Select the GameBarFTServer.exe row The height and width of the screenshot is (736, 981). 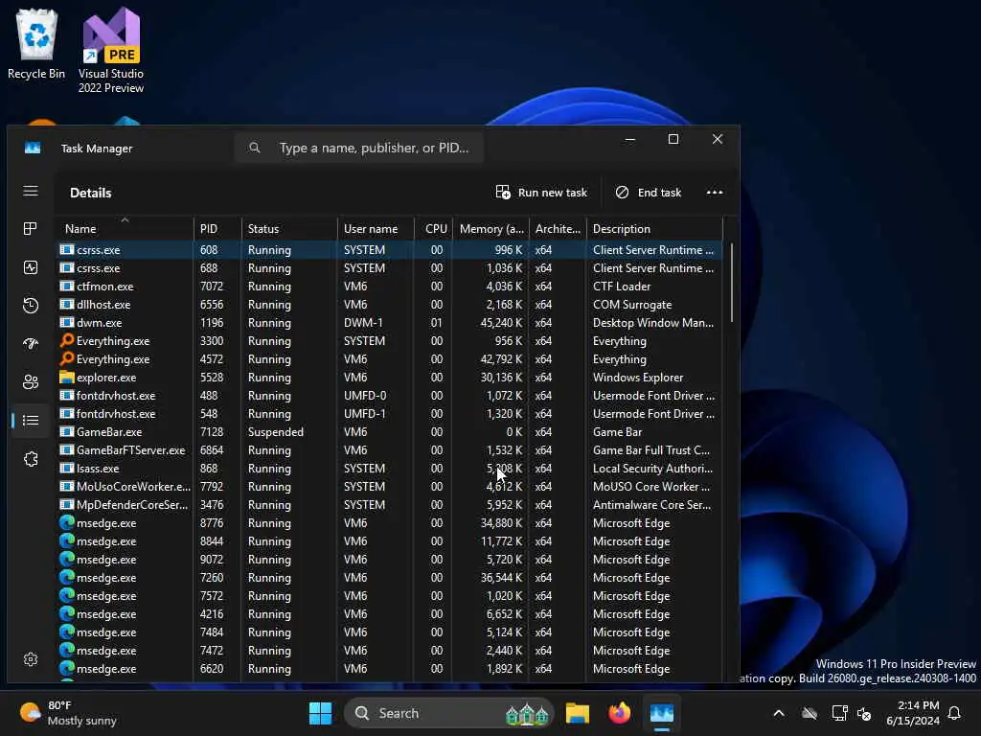pyautogui.click(x=389, y=450)
